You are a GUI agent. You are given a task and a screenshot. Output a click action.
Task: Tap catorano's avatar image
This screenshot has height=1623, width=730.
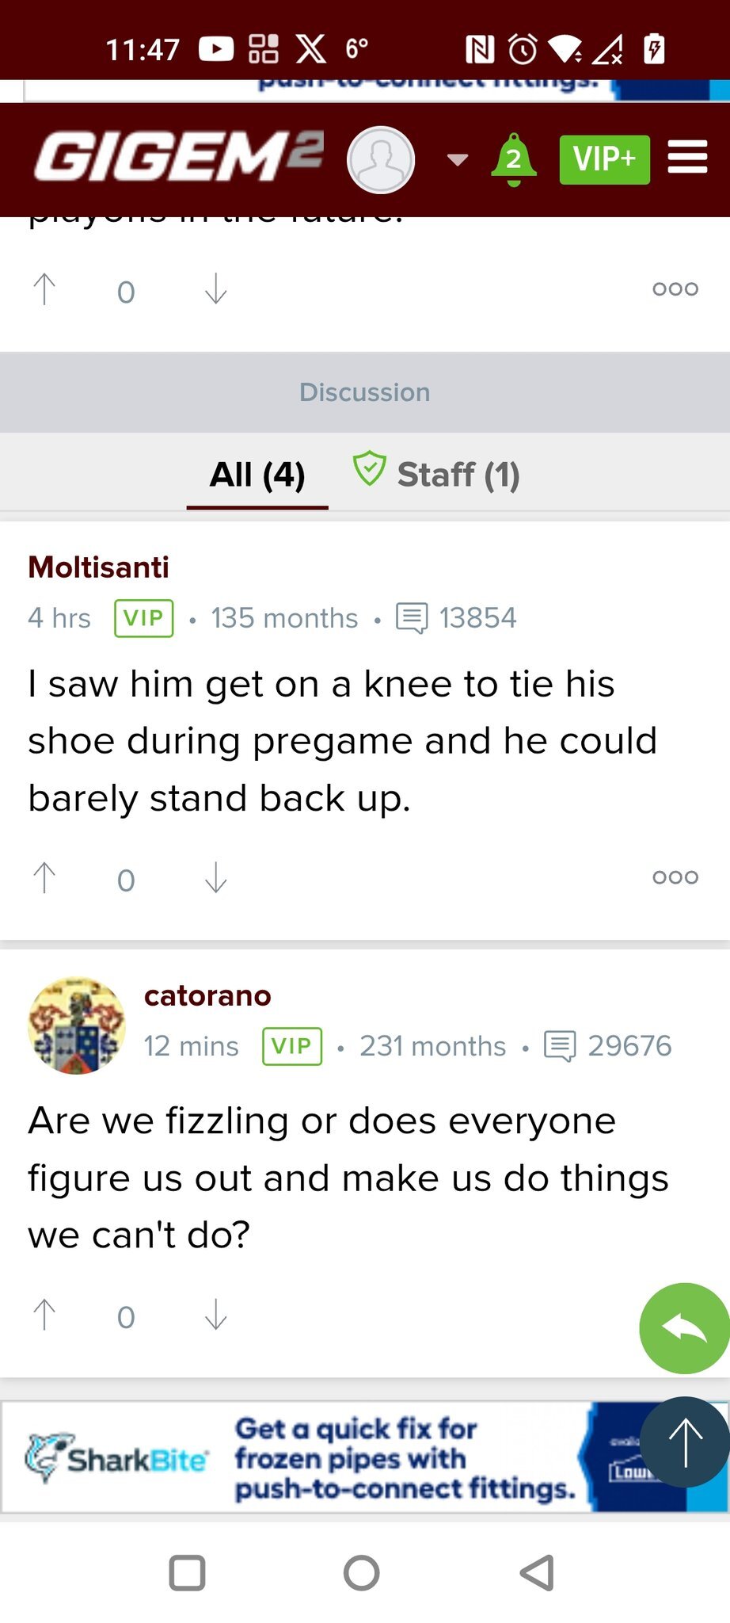point(77,1025)
